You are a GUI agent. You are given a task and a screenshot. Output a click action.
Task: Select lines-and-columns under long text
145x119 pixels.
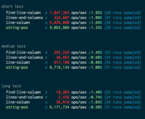[24, 97]
